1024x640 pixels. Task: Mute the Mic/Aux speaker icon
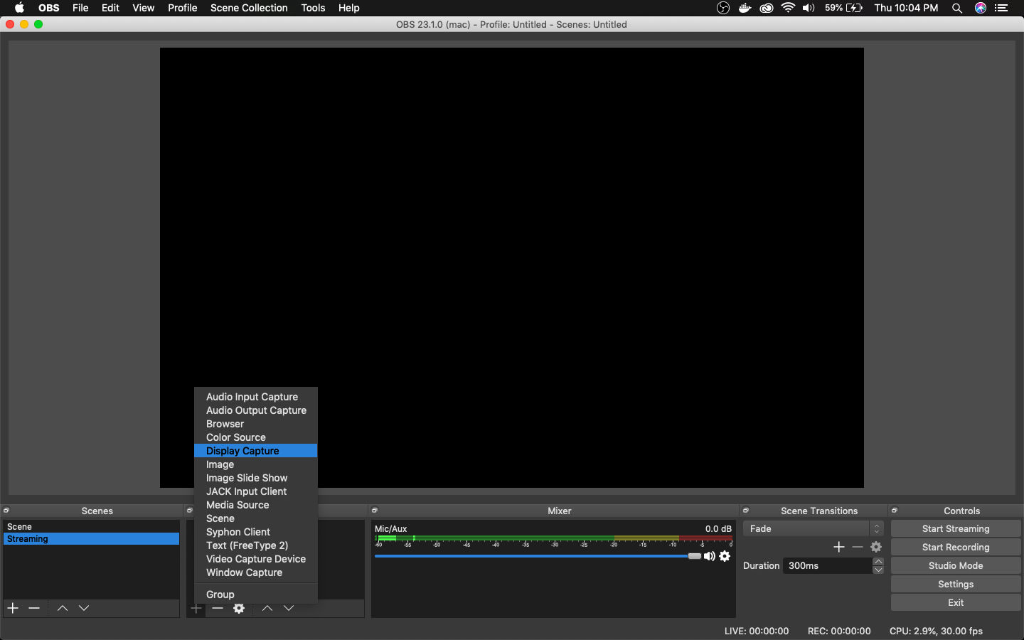pos(710,556)
